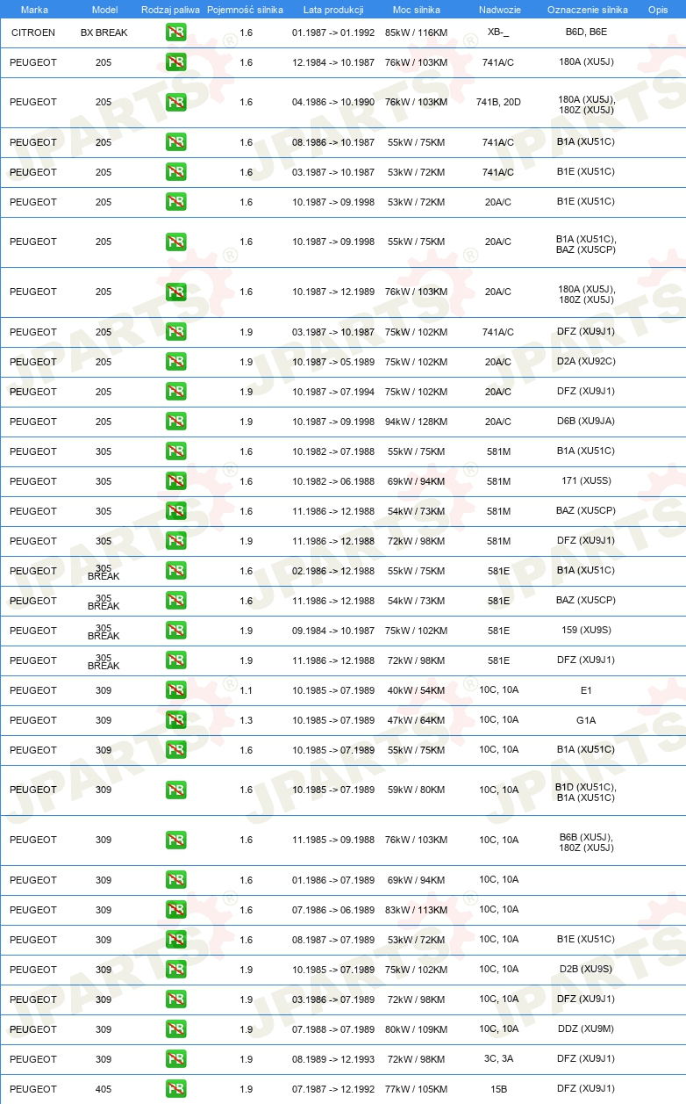Click the Rodzaj paliwa column header
The height and width of the screenshot is (1104, 686).
pos(170,10)
